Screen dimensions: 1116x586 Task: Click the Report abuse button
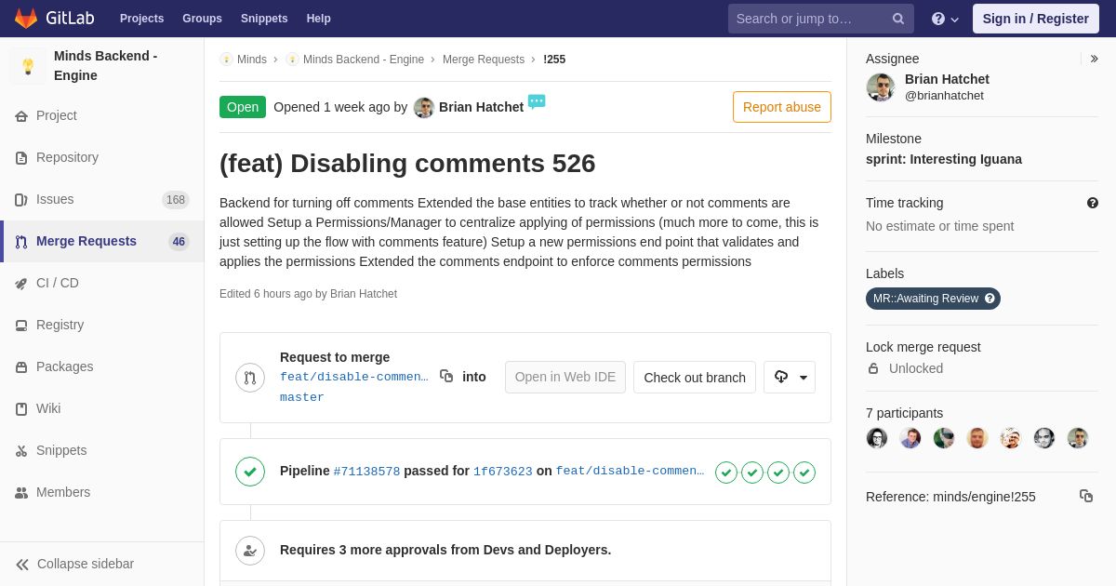tap(782, 107)
